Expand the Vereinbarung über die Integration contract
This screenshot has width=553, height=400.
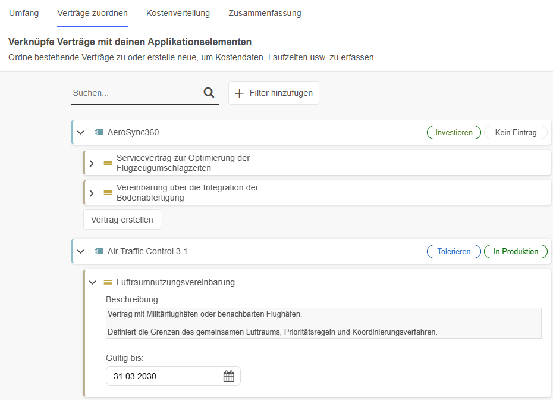[92, 193]
